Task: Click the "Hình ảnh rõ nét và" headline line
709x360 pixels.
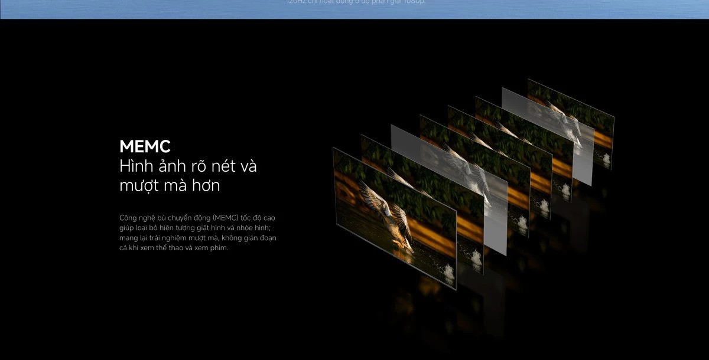Action: (188, 166)
